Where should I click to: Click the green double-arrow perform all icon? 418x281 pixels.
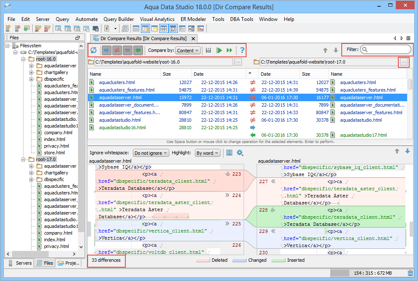(229, 50)
